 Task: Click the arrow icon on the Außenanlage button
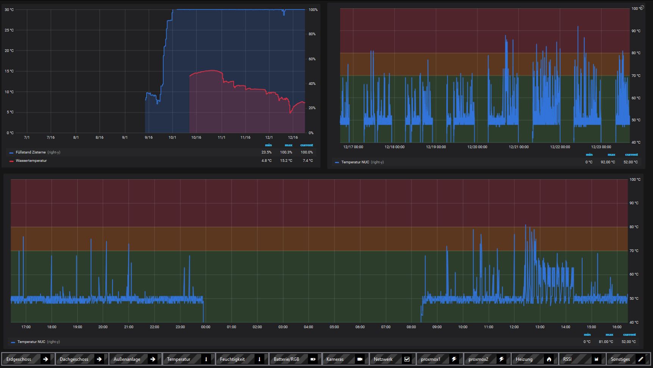tap(153, 359)
